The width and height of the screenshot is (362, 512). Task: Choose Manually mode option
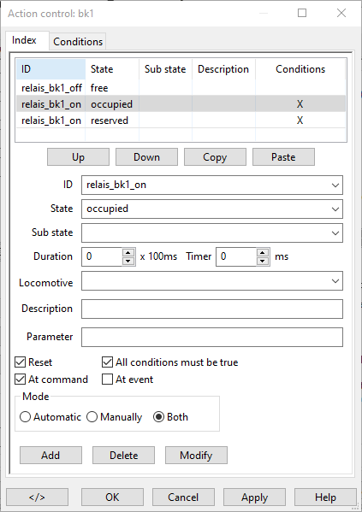point(92,417)
